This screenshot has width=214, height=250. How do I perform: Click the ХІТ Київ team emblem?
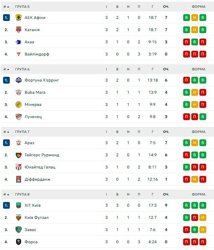pyautogui.click(x=19, y=205)
